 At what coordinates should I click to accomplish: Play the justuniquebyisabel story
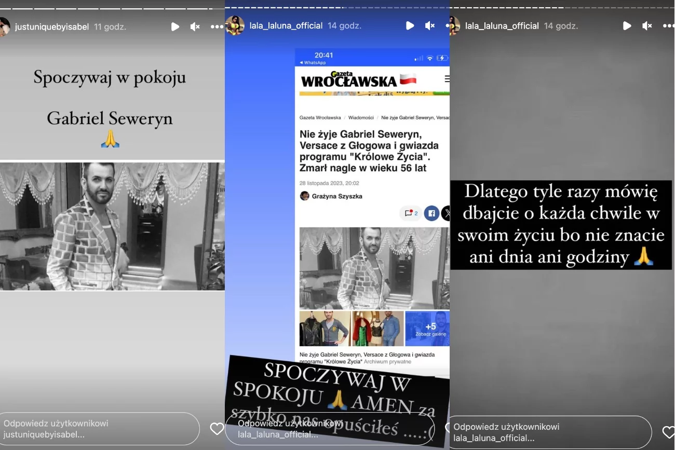coord(175,26)
